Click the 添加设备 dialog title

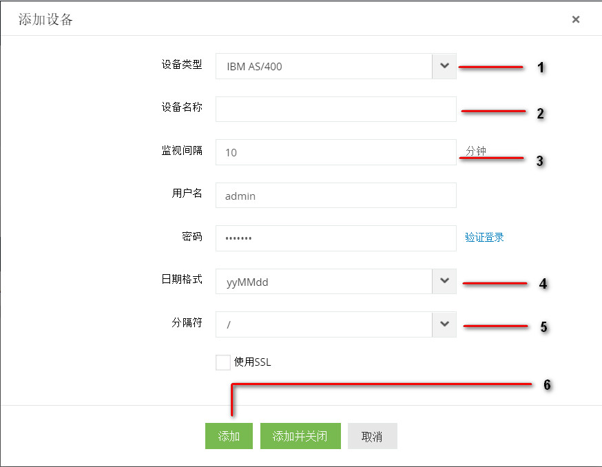pyautogui.click(x=45, y=20)
